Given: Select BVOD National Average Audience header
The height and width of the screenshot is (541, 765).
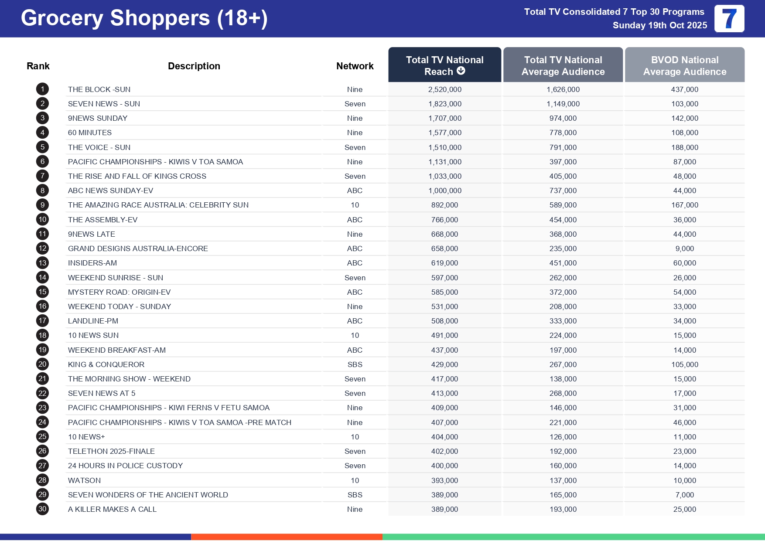Looking at the screenshot, I should click(x=684, y=65).
